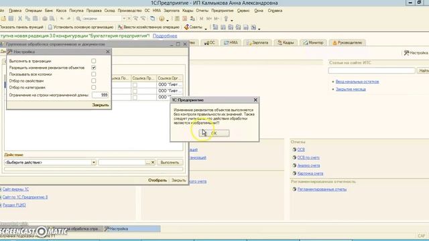
Task: Enable 'Отбор по свойствам' checkbox
Action: pyautogui.click(x=94, y=81)
